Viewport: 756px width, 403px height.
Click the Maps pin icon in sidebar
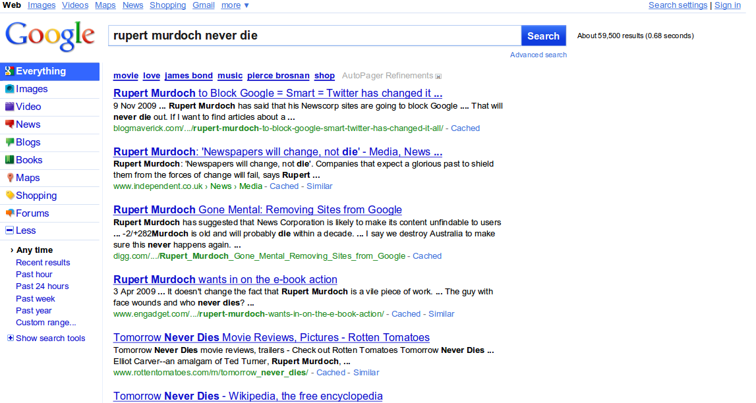click(x=10, y=178)
